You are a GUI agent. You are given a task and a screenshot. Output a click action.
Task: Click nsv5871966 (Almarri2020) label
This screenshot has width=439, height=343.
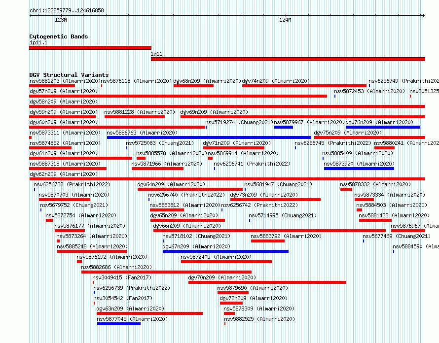click(x=167, y=164)
